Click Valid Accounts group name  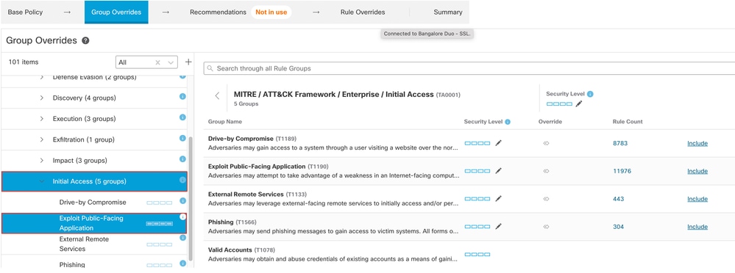[x=230, y=250]
